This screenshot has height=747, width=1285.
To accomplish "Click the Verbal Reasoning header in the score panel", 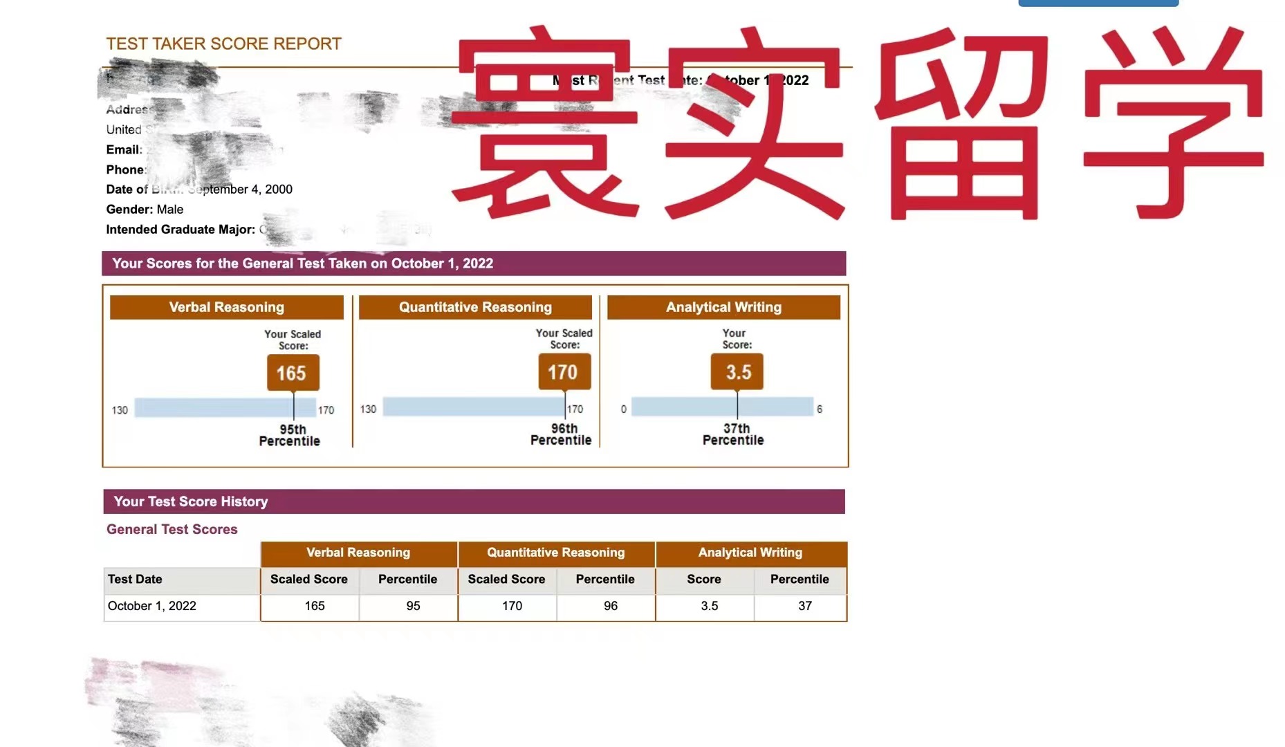I will point(227,307).
